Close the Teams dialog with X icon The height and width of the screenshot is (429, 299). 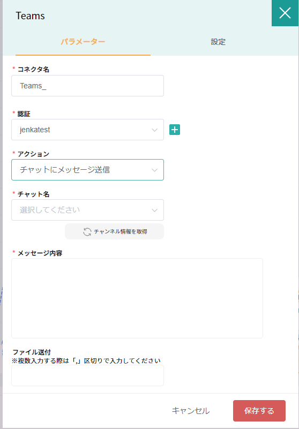pos(285,13)
